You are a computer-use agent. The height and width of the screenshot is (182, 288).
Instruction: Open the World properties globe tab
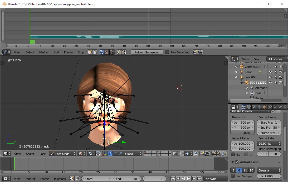(259, 107)
